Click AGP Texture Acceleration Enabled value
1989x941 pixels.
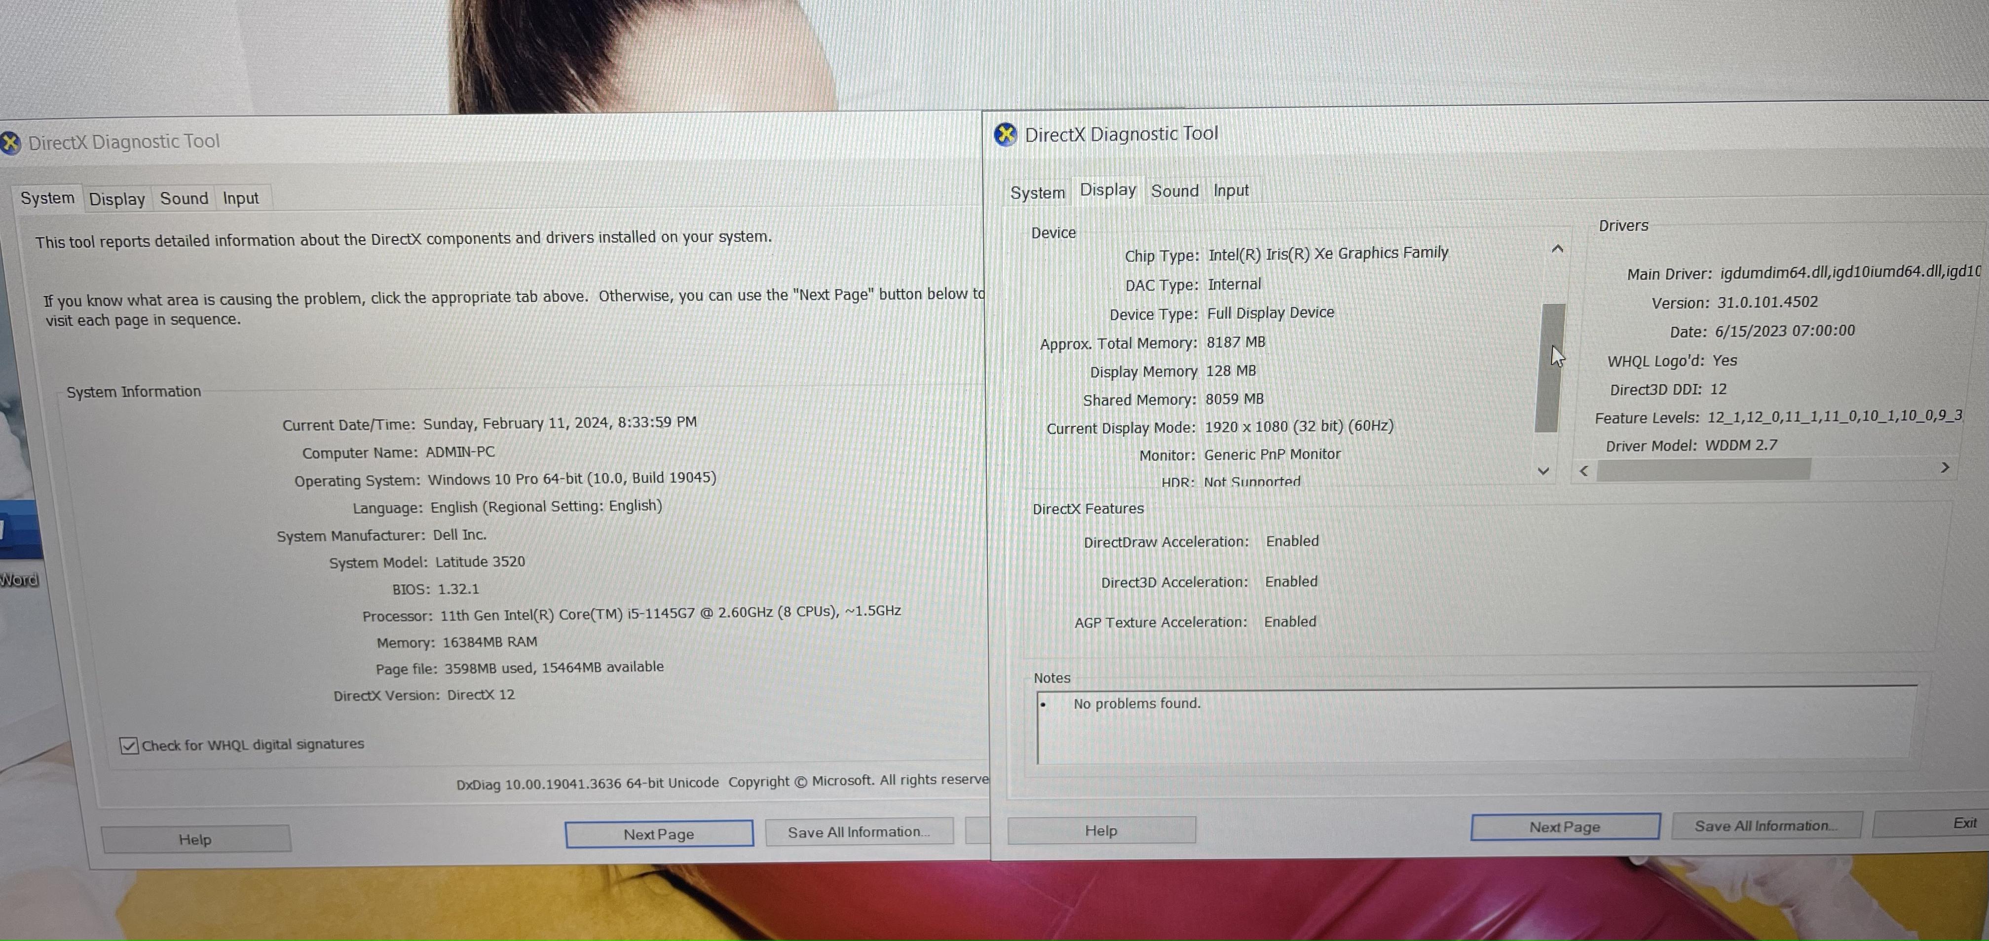point(1289,621)
